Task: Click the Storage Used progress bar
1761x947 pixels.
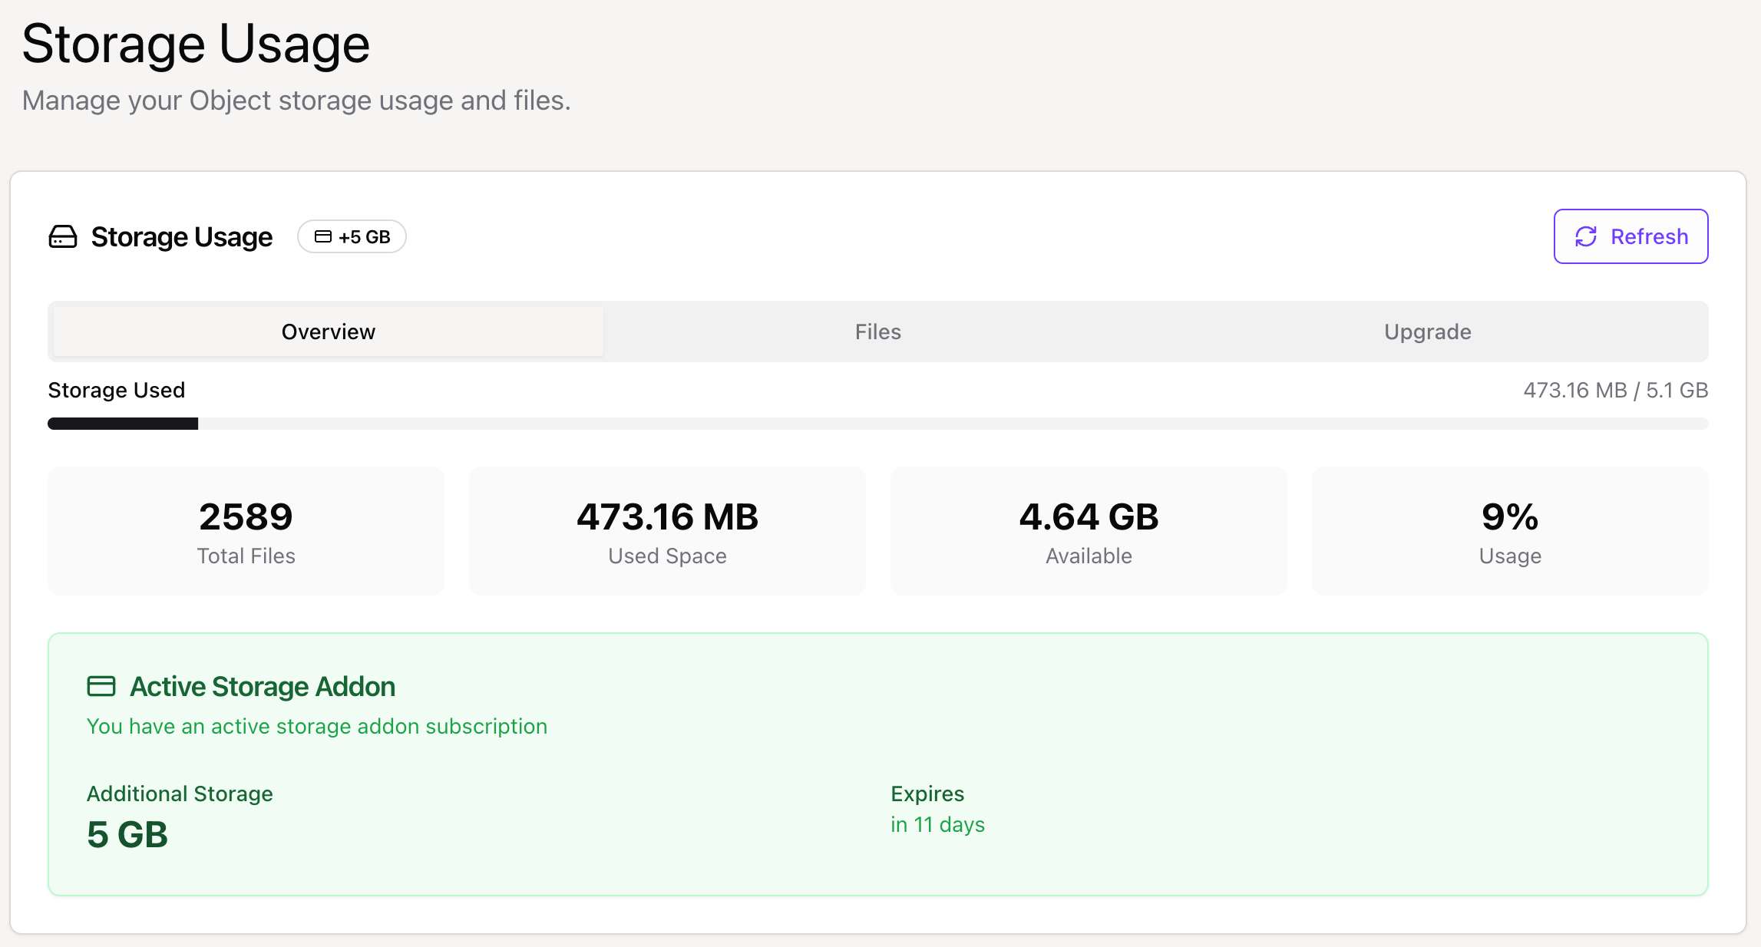Action: [x=877, y=423]
